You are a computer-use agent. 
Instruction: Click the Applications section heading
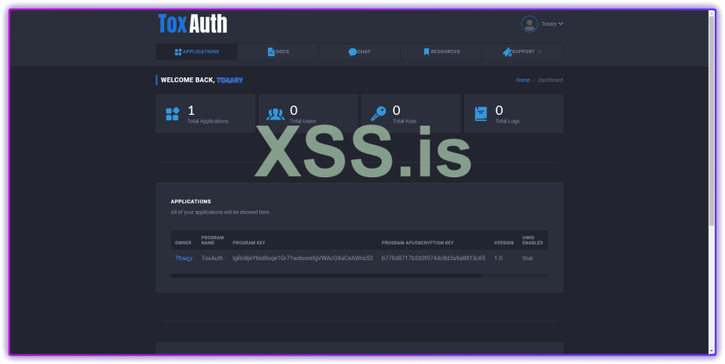[191, 202]
